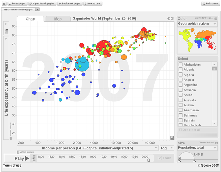Add a new graph tab
Viewport: 221px width, 172px height.
[37, 10]
